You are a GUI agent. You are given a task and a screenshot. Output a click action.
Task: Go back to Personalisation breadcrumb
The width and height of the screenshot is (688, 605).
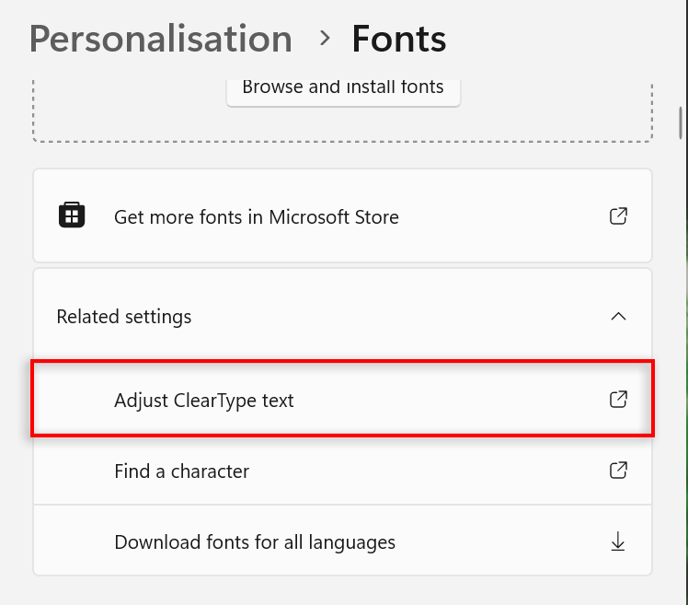[160, 39]
